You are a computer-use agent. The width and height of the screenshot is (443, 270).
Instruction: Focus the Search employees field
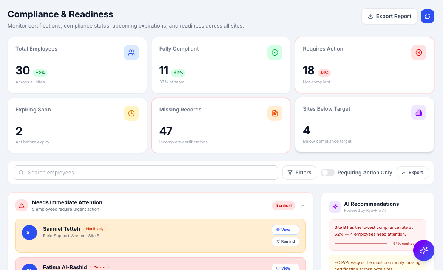pyautogui.click(x=146, y=173)
